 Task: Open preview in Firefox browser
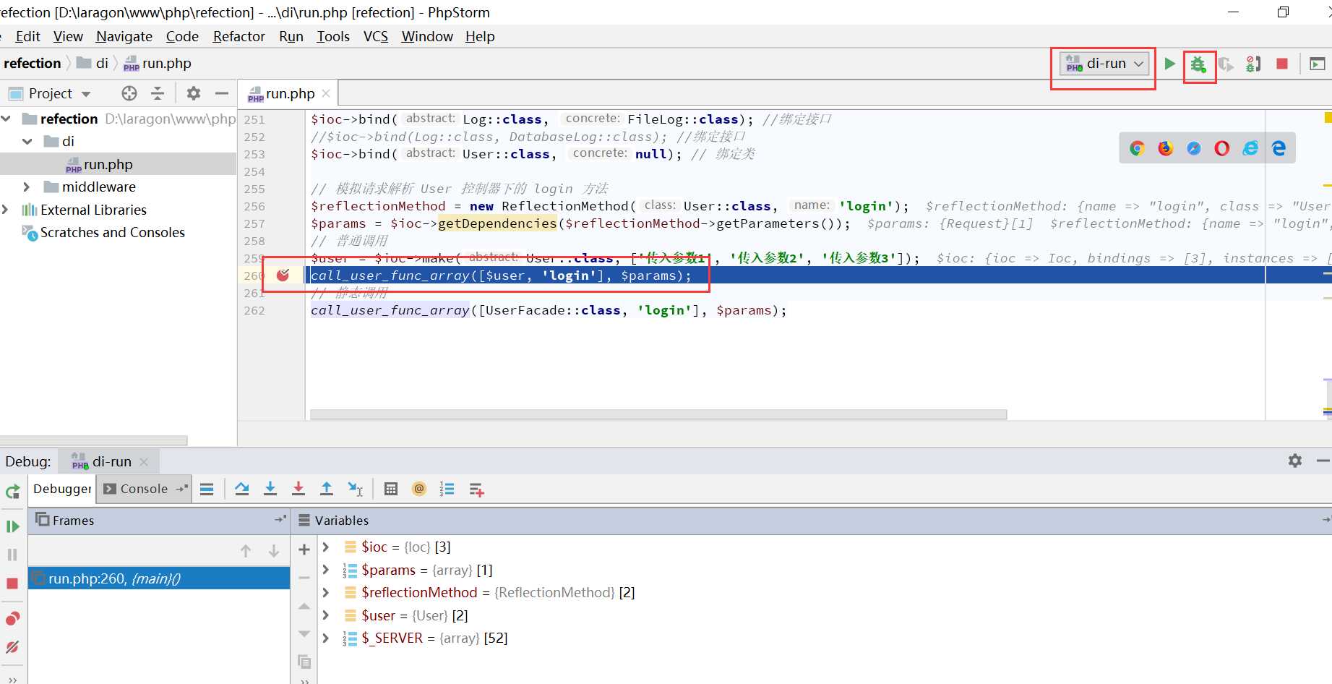[1165, 148]
